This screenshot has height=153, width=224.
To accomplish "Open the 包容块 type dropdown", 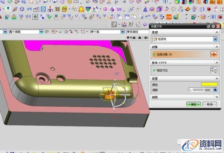I will 215,39.
